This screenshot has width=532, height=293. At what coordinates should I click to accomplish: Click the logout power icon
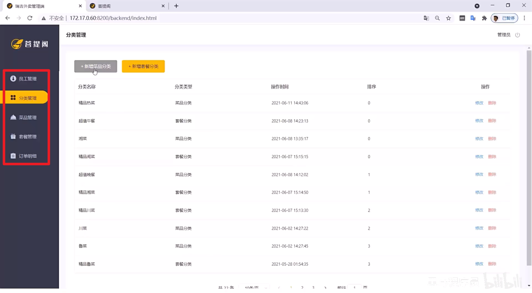tap(517, 35)
